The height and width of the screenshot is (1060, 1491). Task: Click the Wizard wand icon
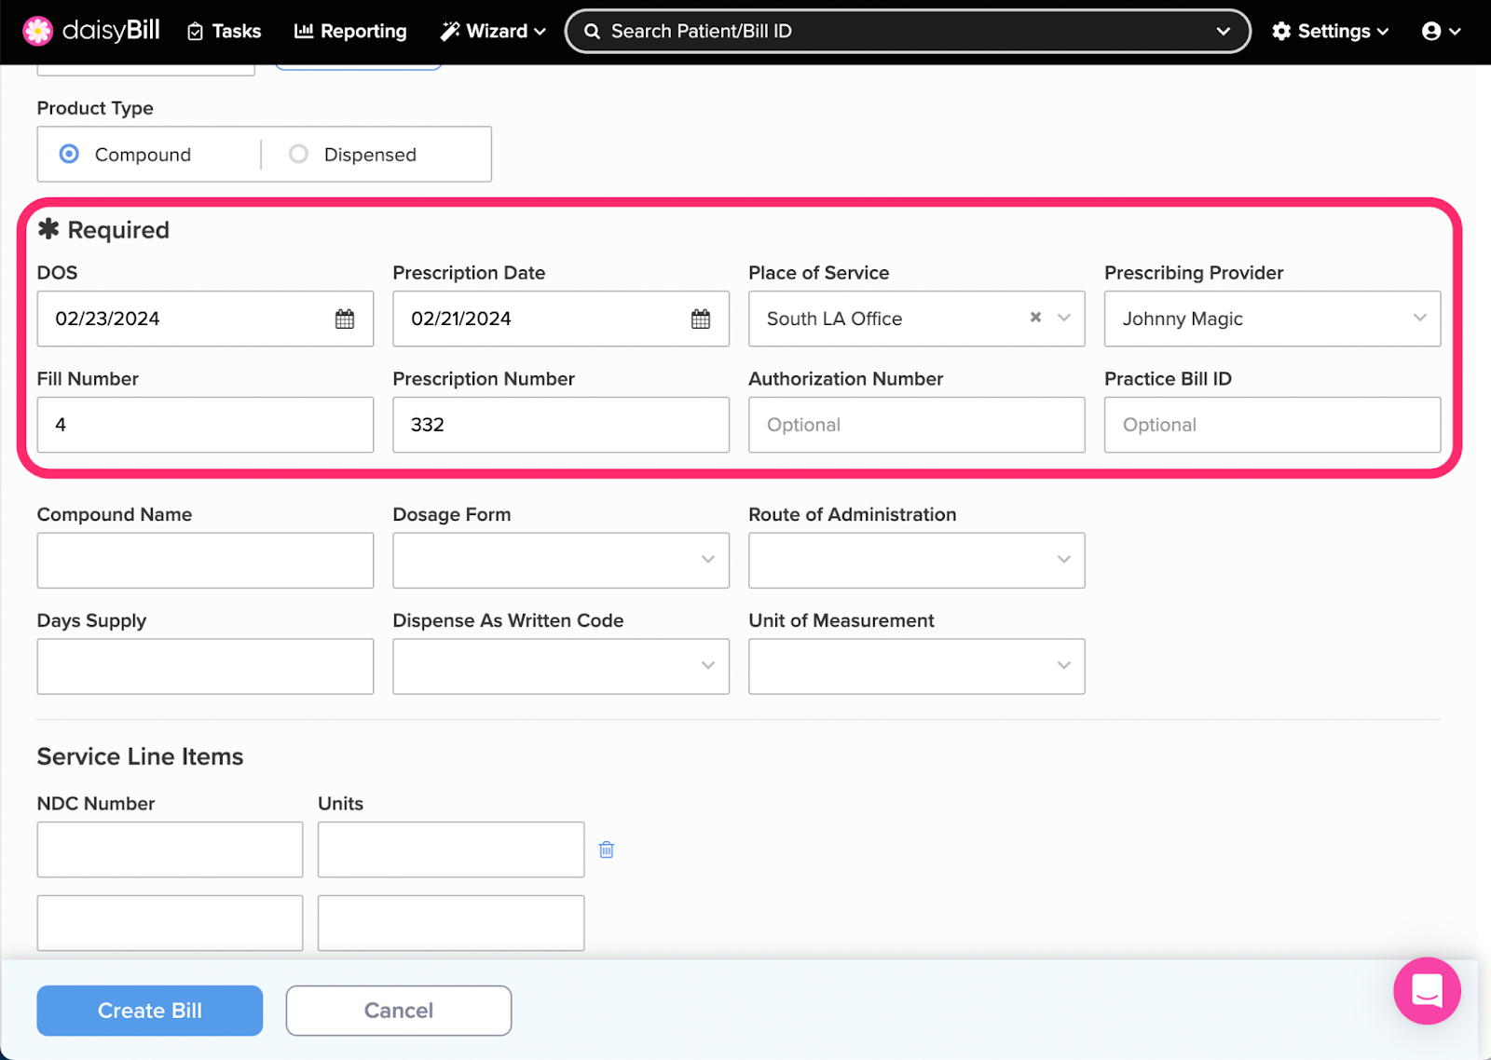point(450,31)
